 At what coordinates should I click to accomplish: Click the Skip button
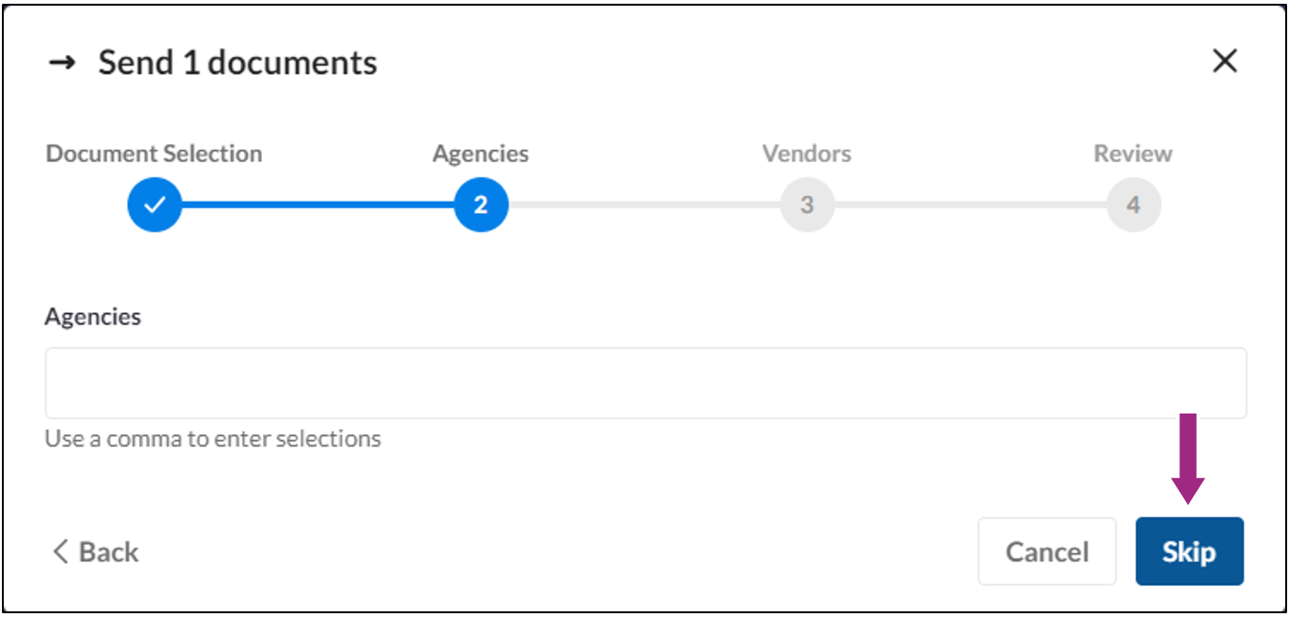(x=1189, y=551)
